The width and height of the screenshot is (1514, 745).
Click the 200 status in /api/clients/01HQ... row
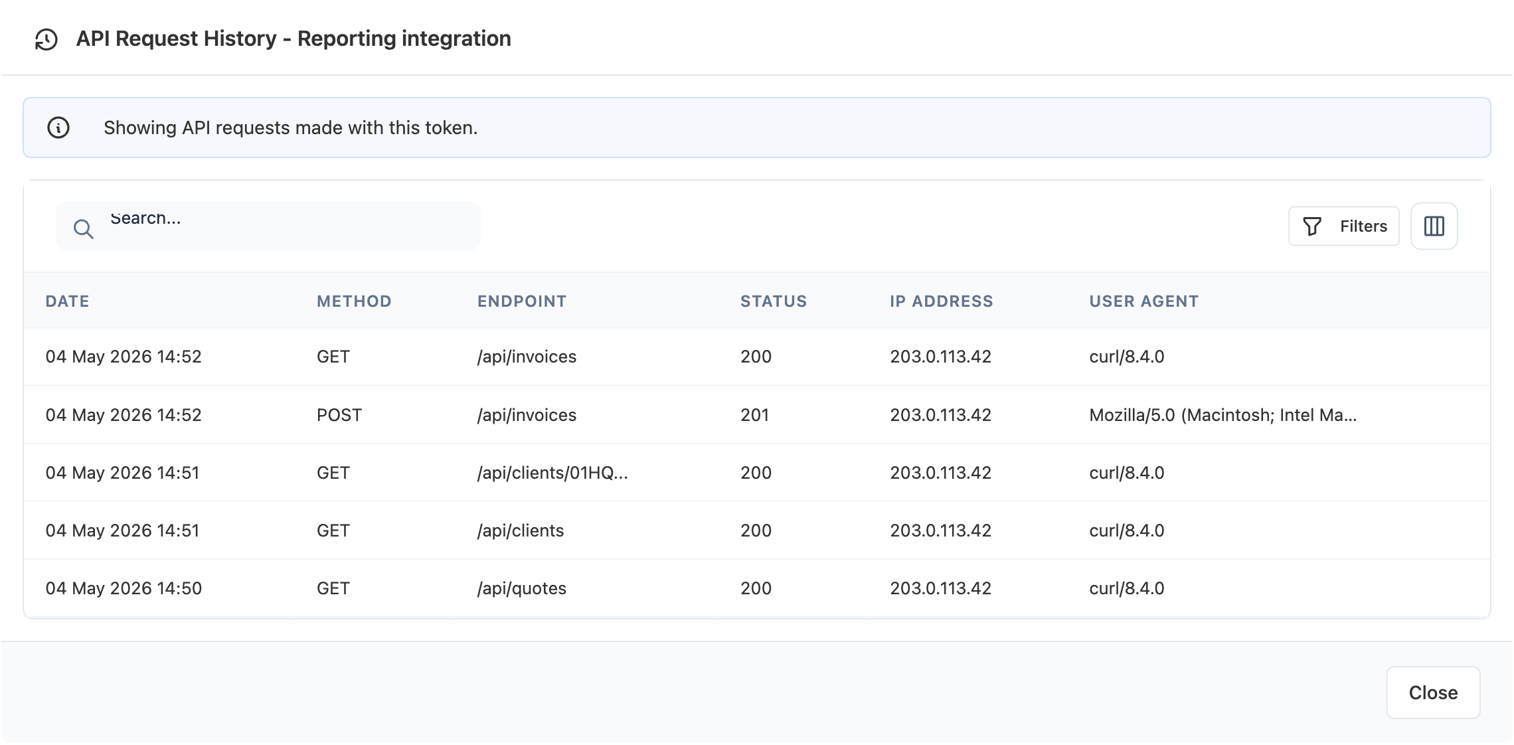tap(756, 473)
